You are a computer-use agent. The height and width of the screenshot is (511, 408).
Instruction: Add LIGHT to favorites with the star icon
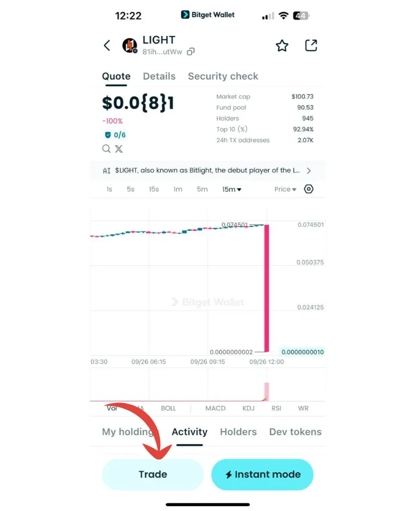(282, 45)
